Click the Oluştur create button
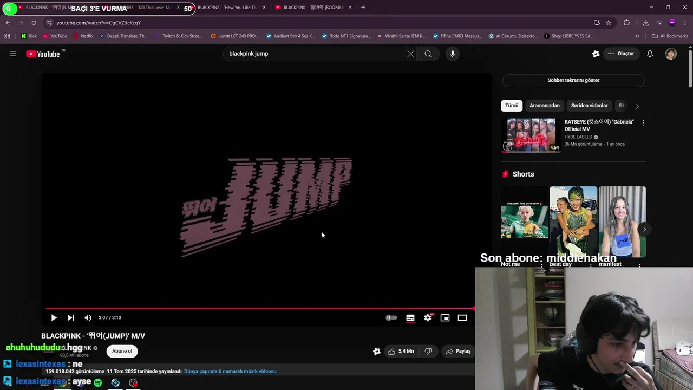This screenshot has height=390, width=693. 620,54
